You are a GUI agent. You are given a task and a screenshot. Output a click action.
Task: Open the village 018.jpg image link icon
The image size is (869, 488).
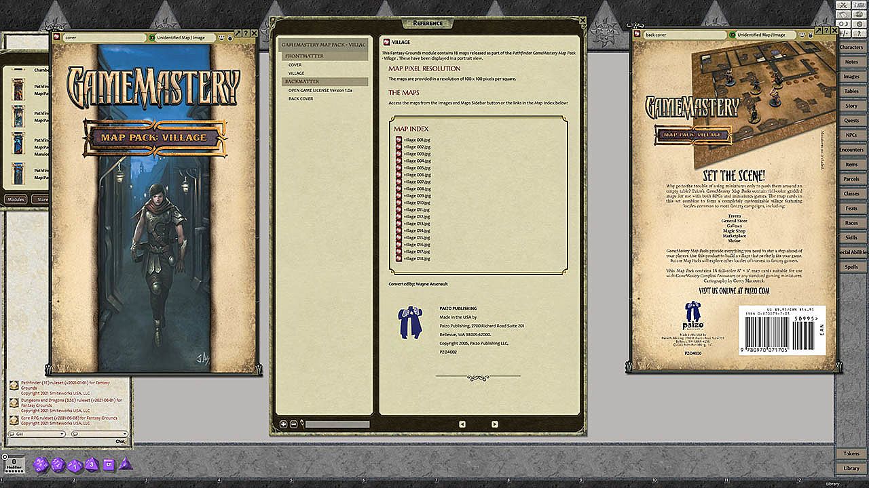399,258
